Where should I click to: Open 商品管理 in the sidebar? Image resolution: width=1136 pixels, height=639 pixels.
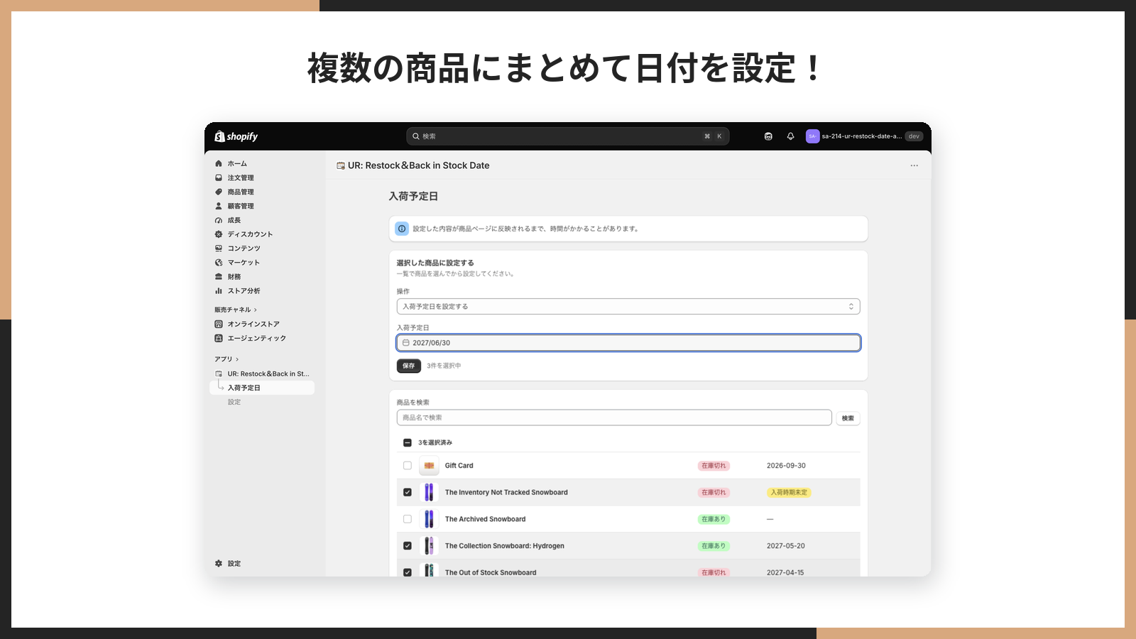click(241, 192)
